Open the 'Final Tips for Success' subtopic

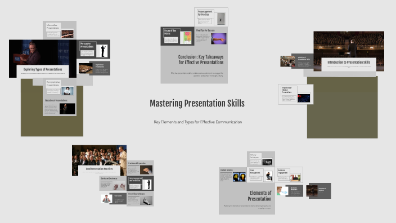tap(211, 36)
